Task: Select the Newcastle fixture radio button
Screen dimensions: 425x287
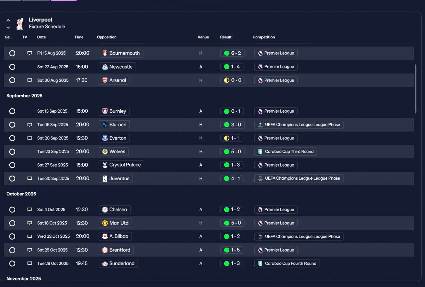Action: (12, 67)
